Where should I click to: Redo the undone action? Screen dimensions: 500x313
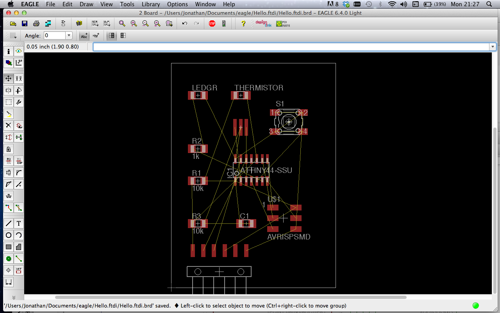(196, 23)
